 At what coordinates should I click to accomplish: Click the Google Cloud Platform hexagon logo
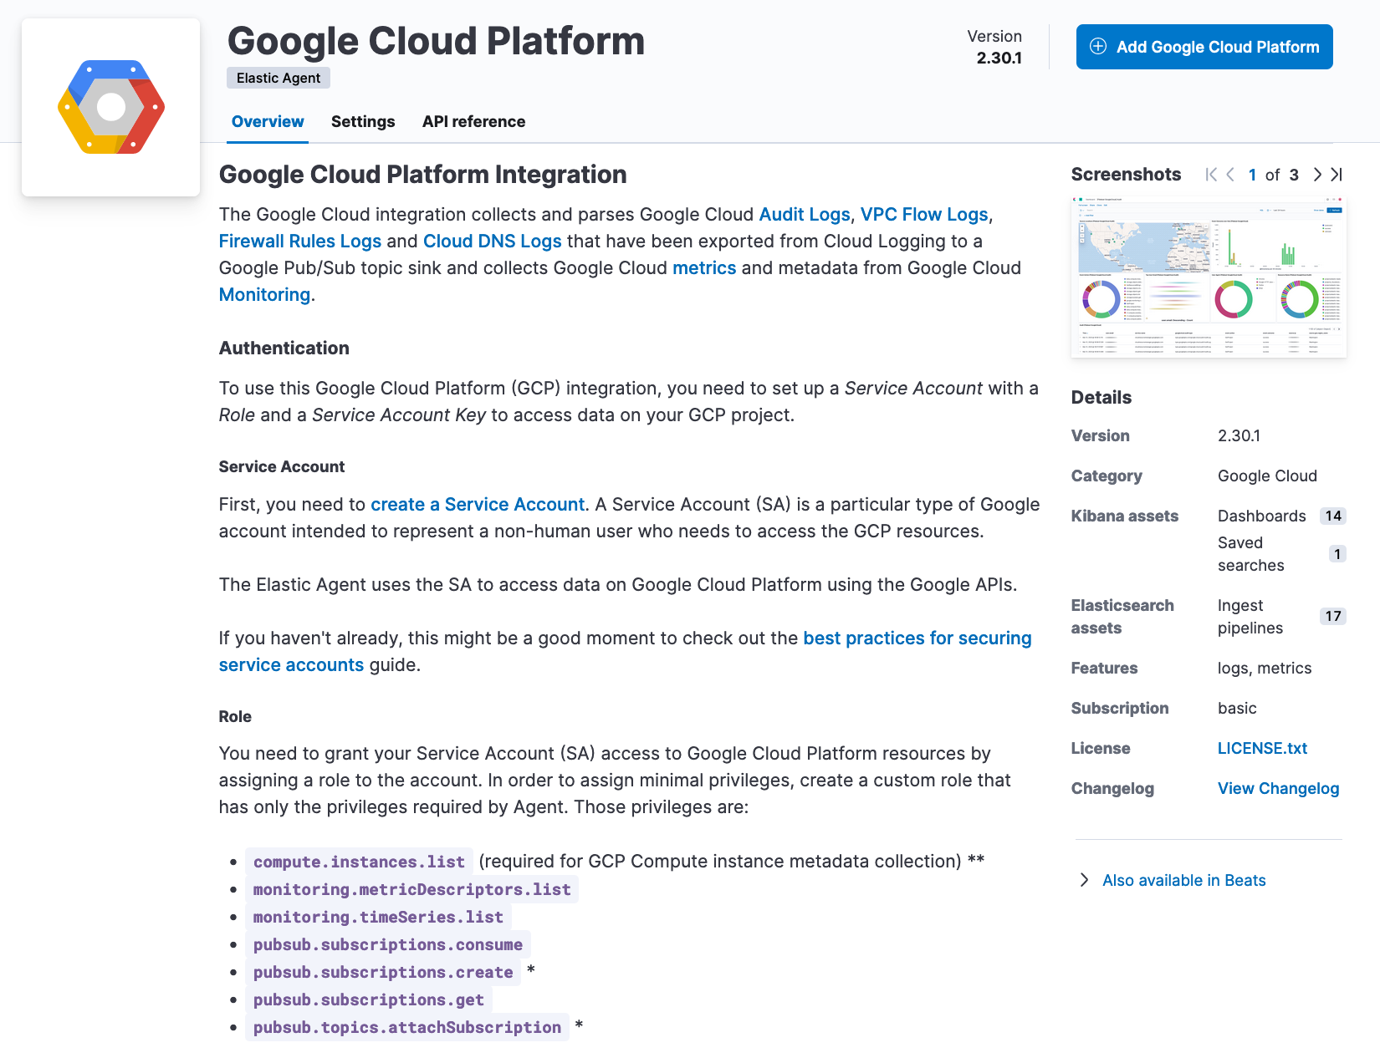[111, 107]
